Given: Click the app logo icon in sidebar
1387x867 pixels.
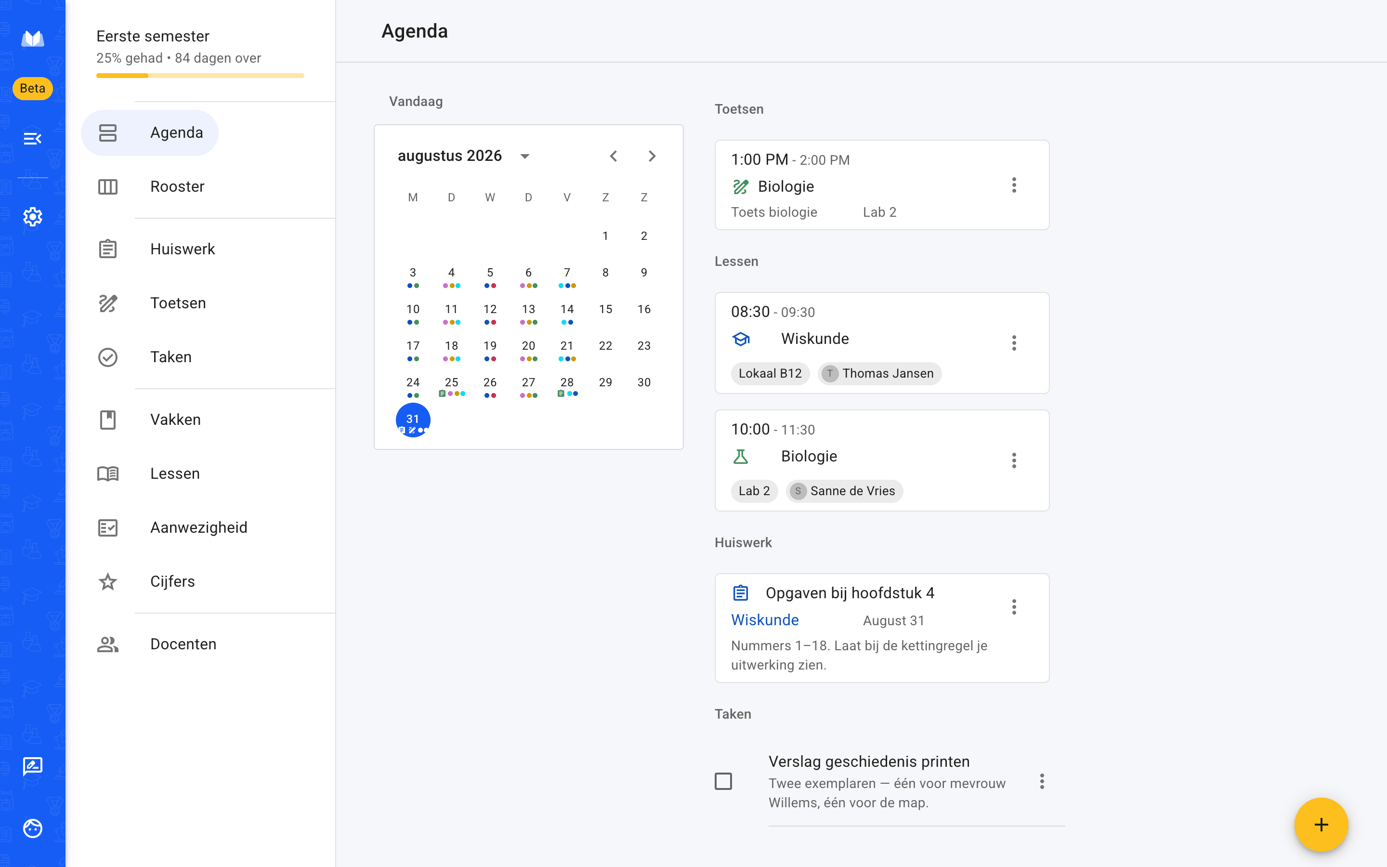Looking at the screenshot, I should (x=33, y=39).
